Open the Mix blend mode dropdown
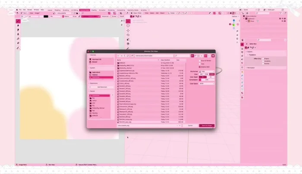Image resolution: width=302 pixels, height=174 pixels. [56, 16]
